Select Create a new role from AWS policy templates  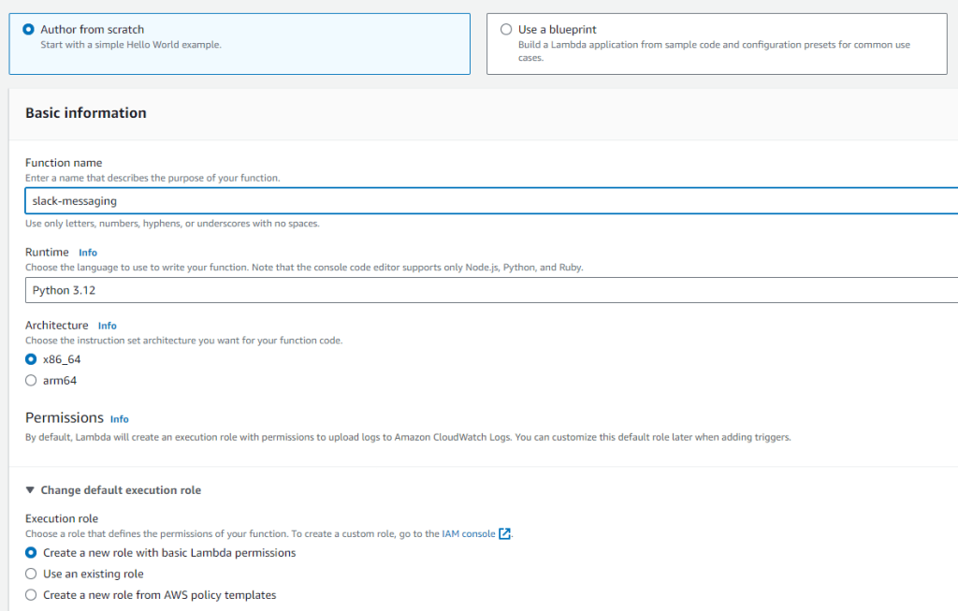(31, 595)
